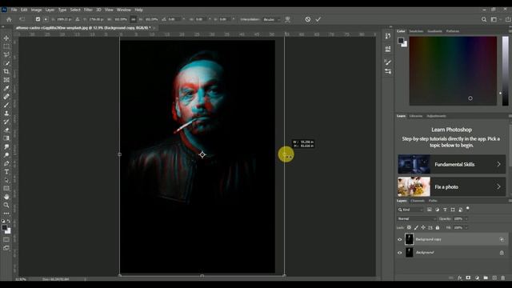Screen dimensions: 512x288
Task: Select the Frame tool
Action: [x=6, y=80]
